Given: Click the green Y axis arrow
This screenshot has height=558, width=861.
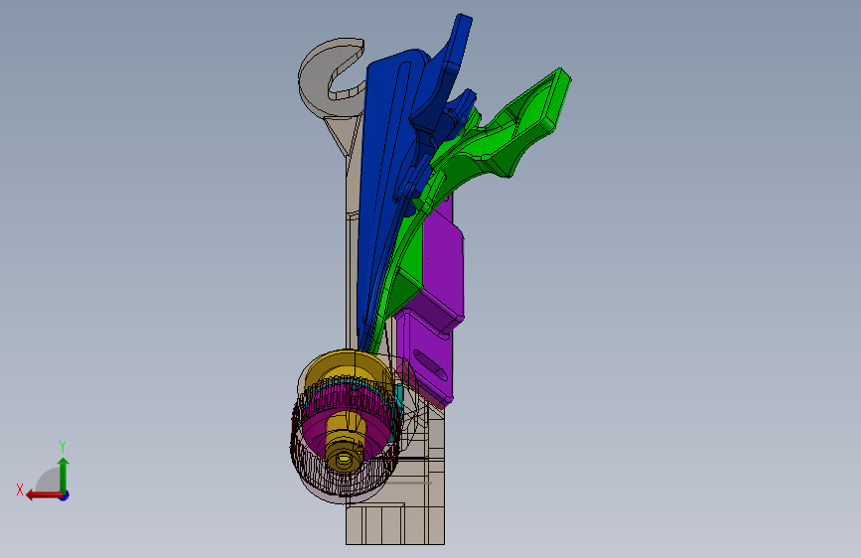Looking at the screenshot, I should 64,475.
